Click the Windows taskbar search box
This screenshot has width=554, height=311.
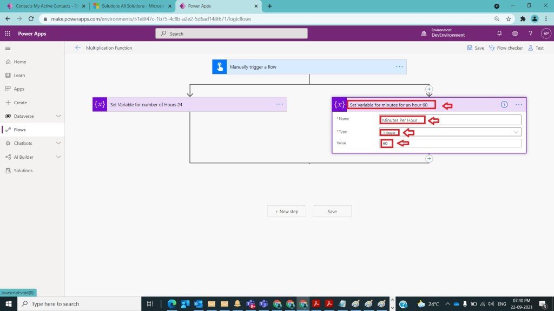point(80,304)
